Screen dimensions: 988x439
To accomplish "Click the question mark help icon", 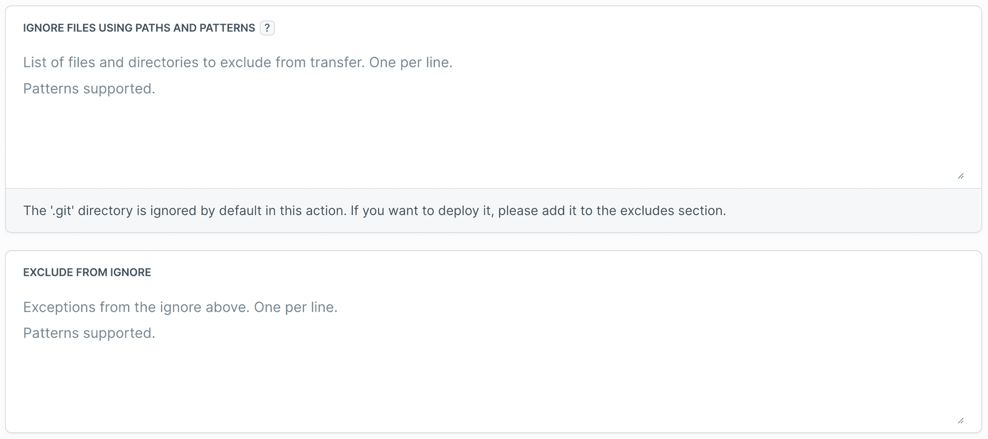I will [x=267, y=28].
